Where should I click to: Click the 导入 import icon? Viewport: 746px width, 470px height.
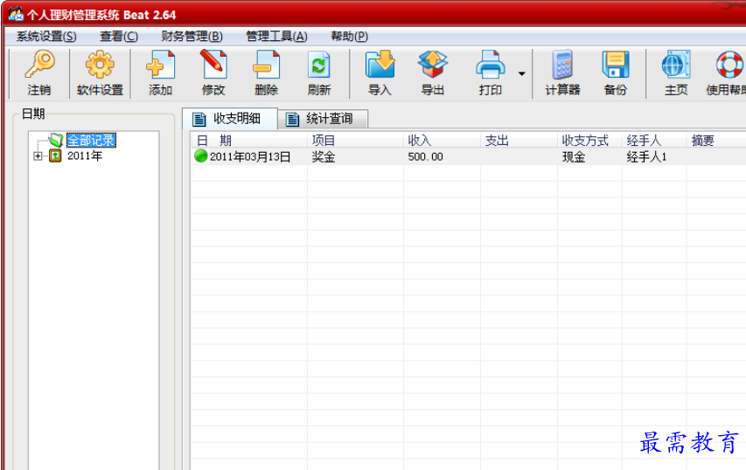click(380, 64)
